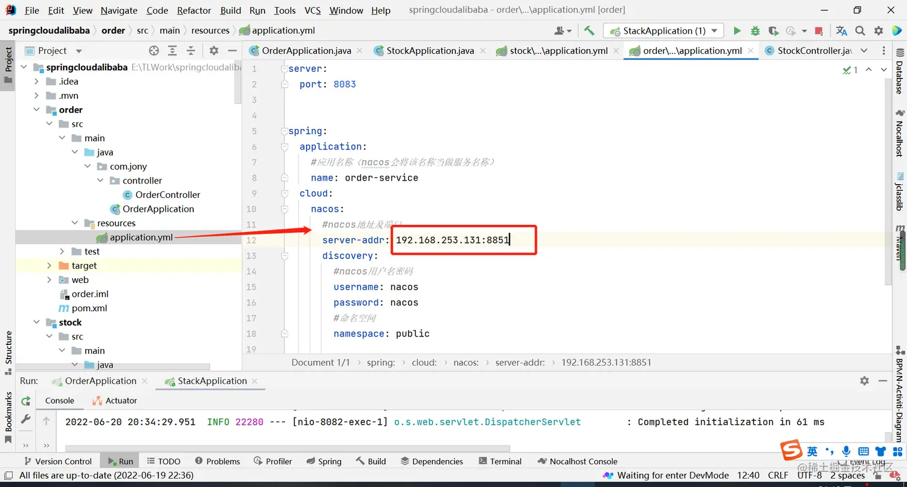Open the TODO tool window

click(163, 461)
